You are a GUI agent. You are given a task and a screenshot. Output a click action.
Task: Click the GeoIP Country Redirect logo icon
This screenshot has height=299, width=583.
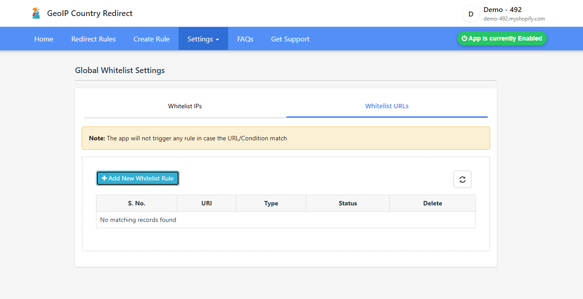[x=36, y=13]
